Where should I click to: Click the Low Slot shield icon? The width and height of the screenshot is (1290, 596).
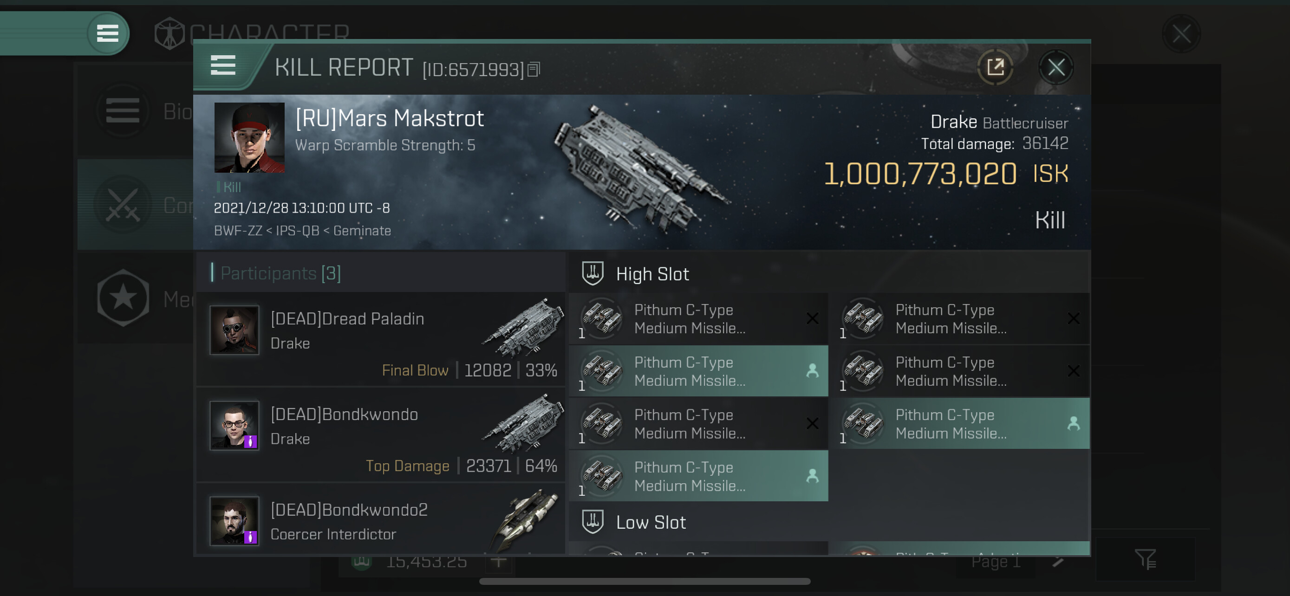593,521
